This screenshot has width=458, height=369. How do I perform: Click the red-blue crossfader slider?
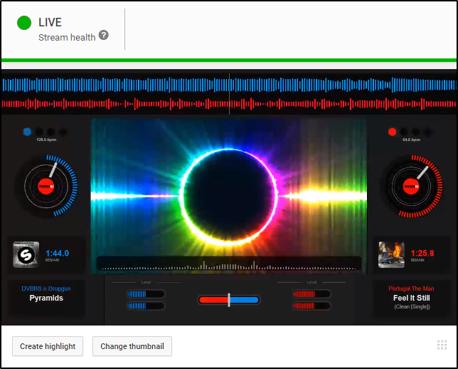tap(229, 300)
